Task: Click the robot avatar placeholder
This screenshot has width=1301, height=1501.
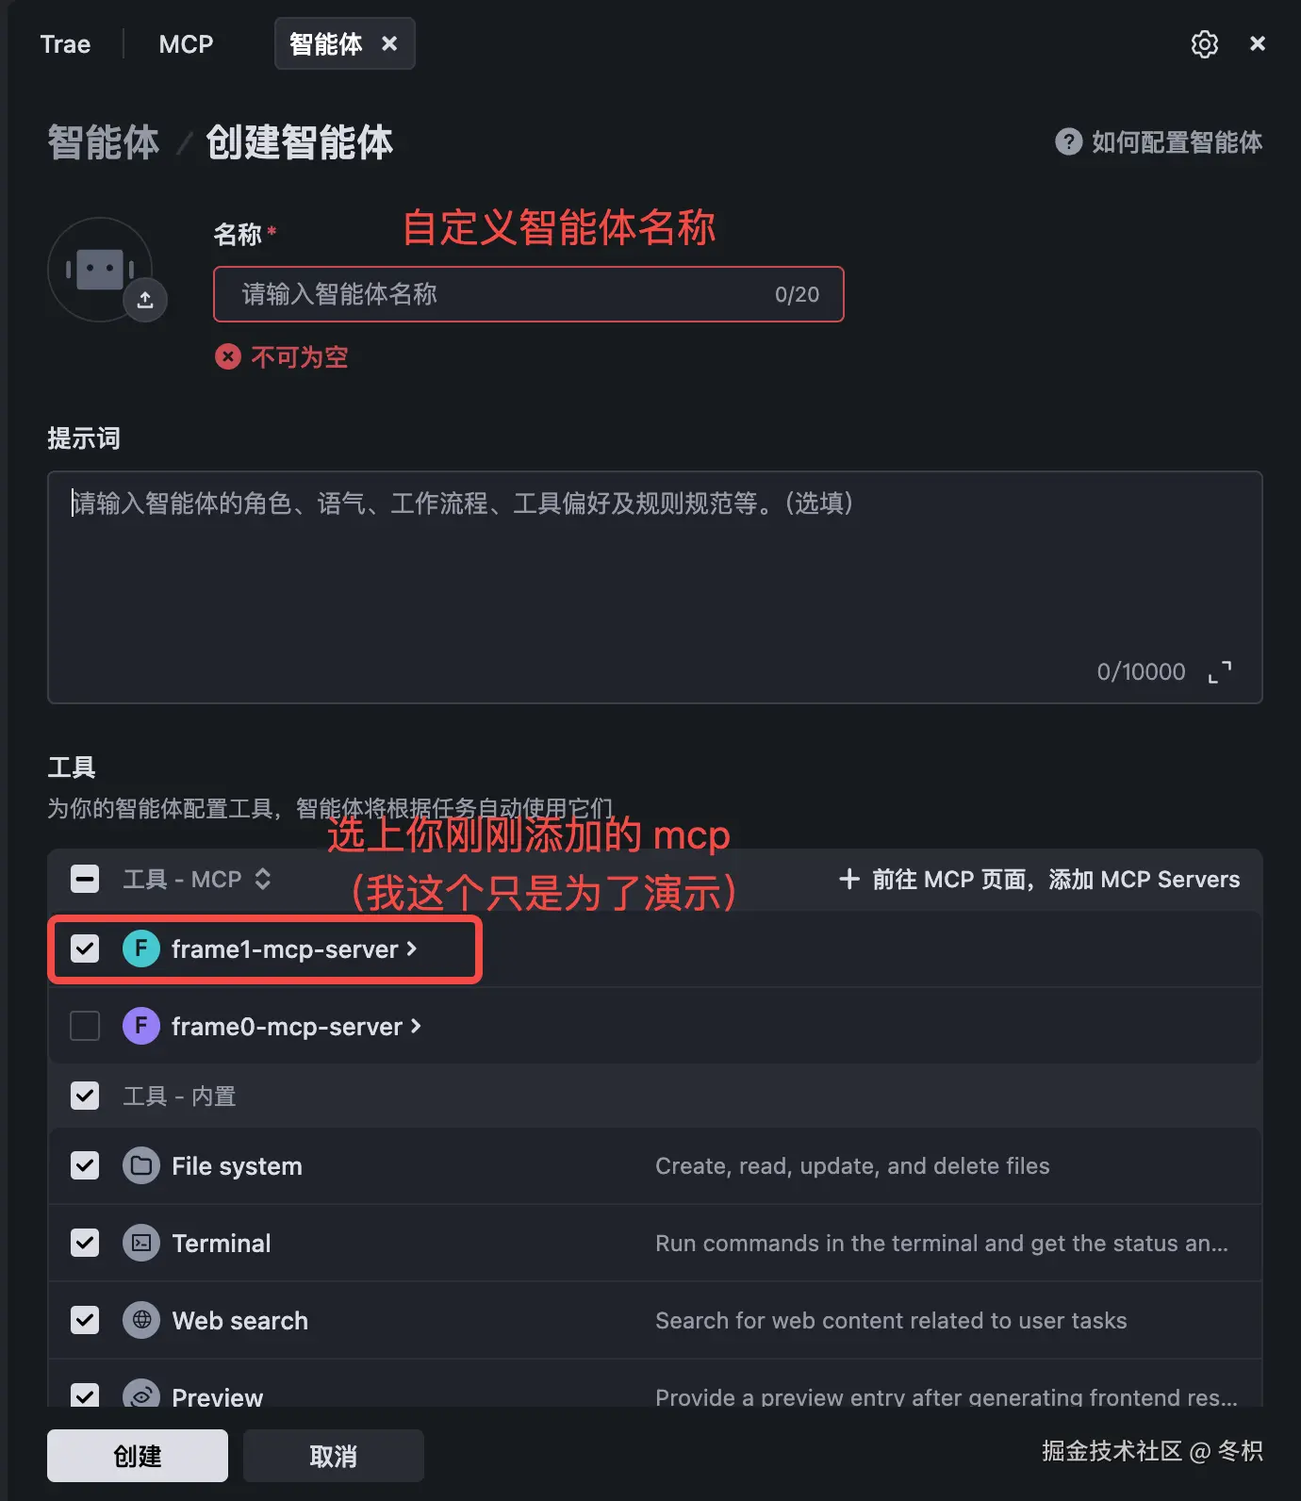Action: 100,270
